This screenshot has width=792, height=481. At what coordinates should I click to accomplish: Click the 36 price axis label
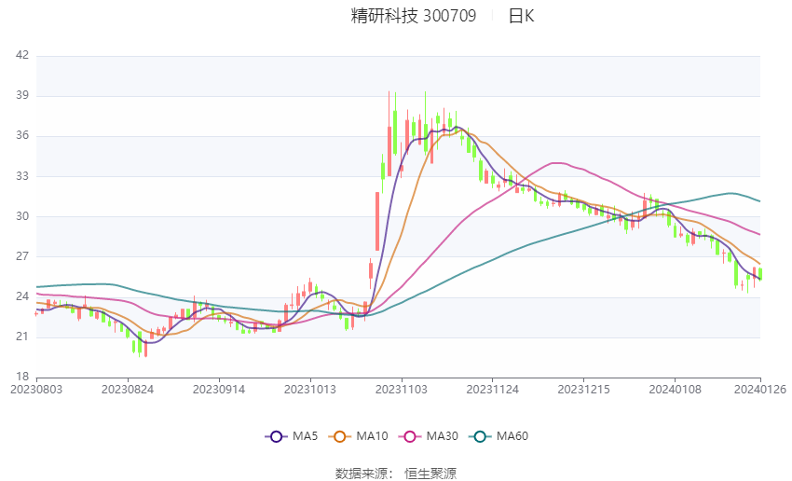click(22, 135)
